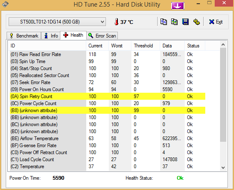The image size is (234, 190).
Task: Click the purple download arrow icon in title bar
Action: coord(178,6)
